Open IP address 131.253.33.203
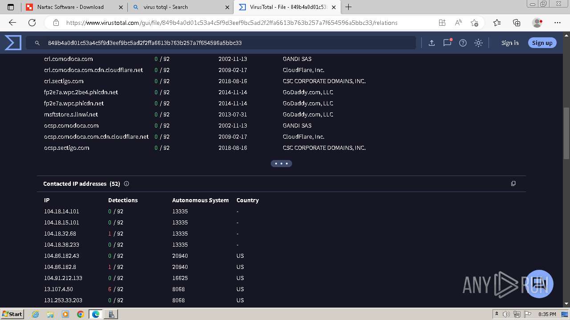The image size is (570, 320). 63,300
